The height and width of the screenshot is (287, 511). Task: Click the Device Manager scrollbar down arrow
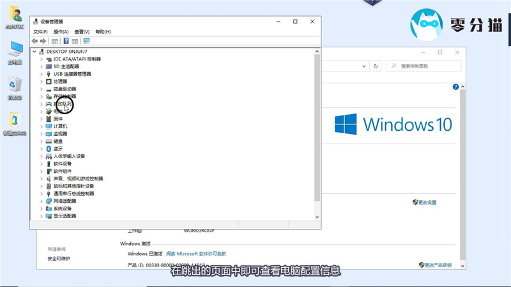coord(317,217)
